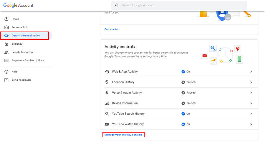Expand Location History chevron

point(251,82)
